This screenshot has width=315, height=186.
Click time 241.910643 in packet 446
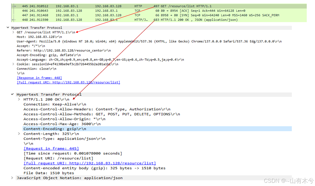tap(39, 11)
